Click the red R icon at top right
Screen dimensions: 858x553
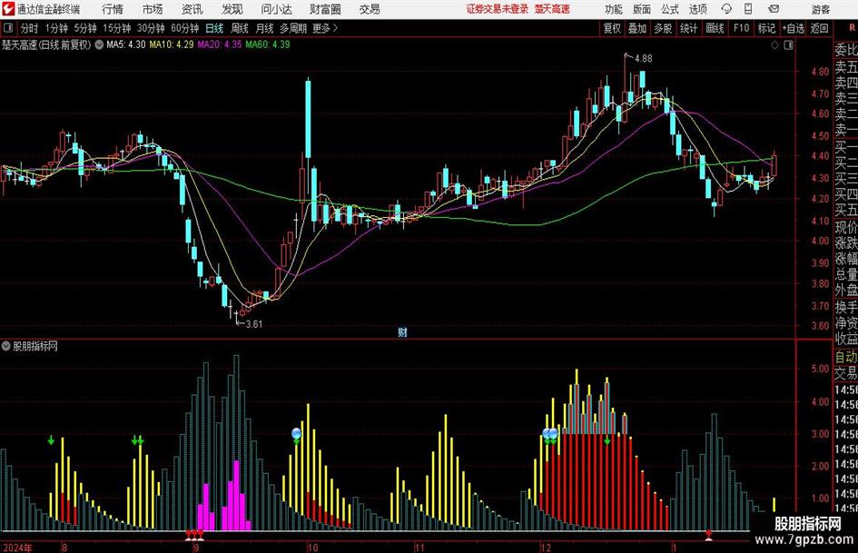click(x=852, y=28)
